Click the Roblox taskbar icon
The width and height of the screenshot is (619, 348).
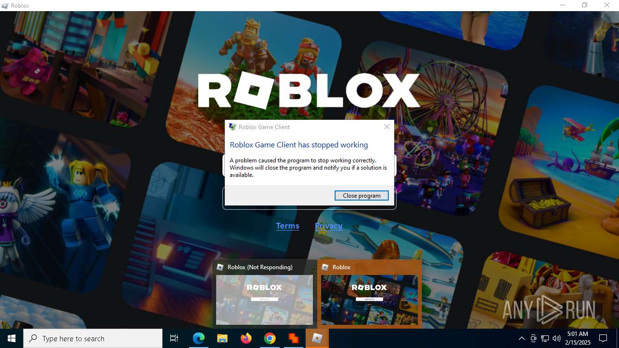point(317,338)
